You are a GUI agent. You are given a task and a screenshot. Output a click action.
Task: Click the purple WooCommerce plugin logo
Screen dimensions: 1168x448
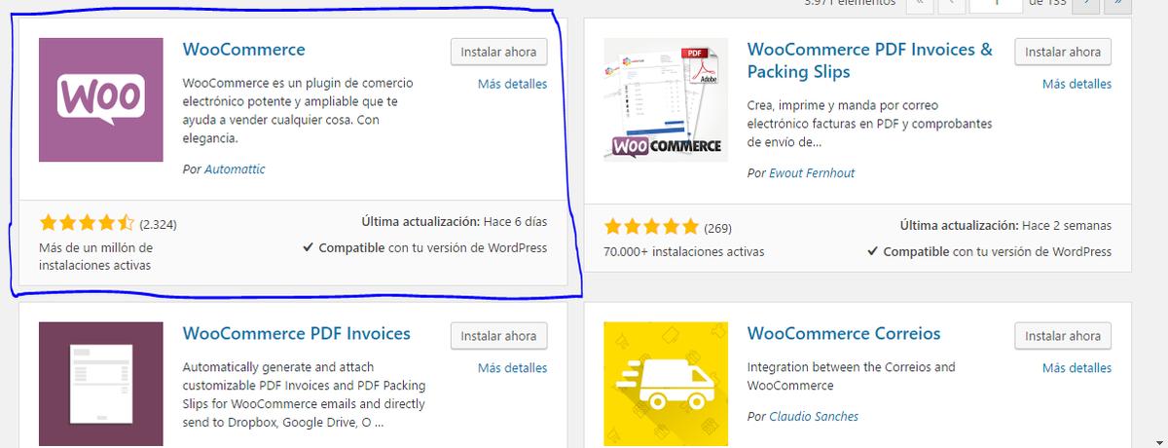[x=101, y=99]
